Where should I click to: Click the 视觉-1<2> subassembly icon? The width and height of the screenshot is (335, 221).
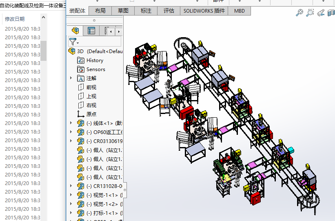[80, 204]
